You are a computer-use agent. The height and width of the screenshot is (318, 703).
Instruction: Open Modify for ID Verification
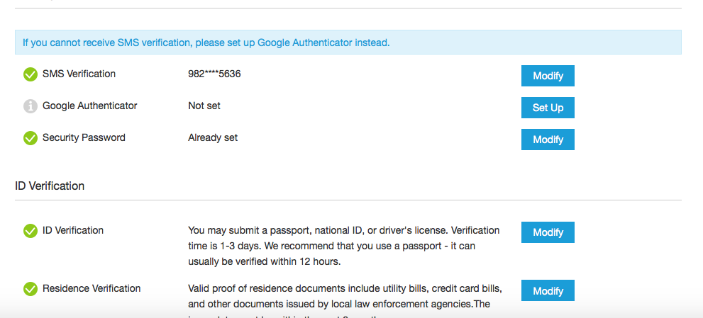(548, 232)
